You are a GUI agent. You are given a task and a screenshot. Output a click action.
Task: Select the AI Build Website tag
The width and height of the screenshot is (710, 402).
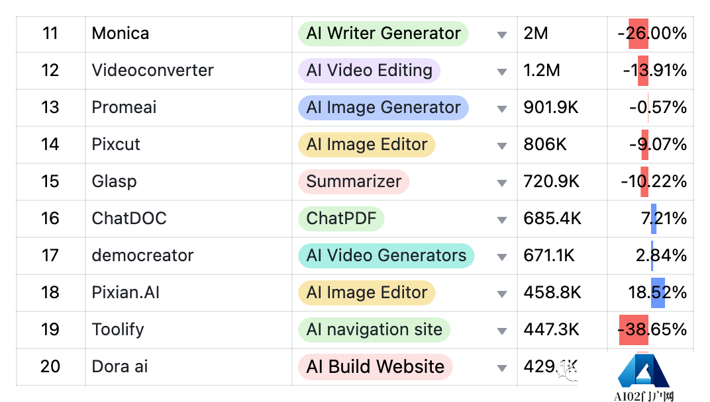tap(375, 367)
